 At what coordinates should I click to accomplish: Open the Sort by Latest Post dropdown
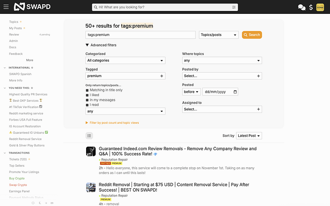(x=249, y=136)
